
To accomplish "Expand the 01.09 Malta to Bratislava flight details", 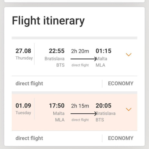I will click(x=129, y=109).
